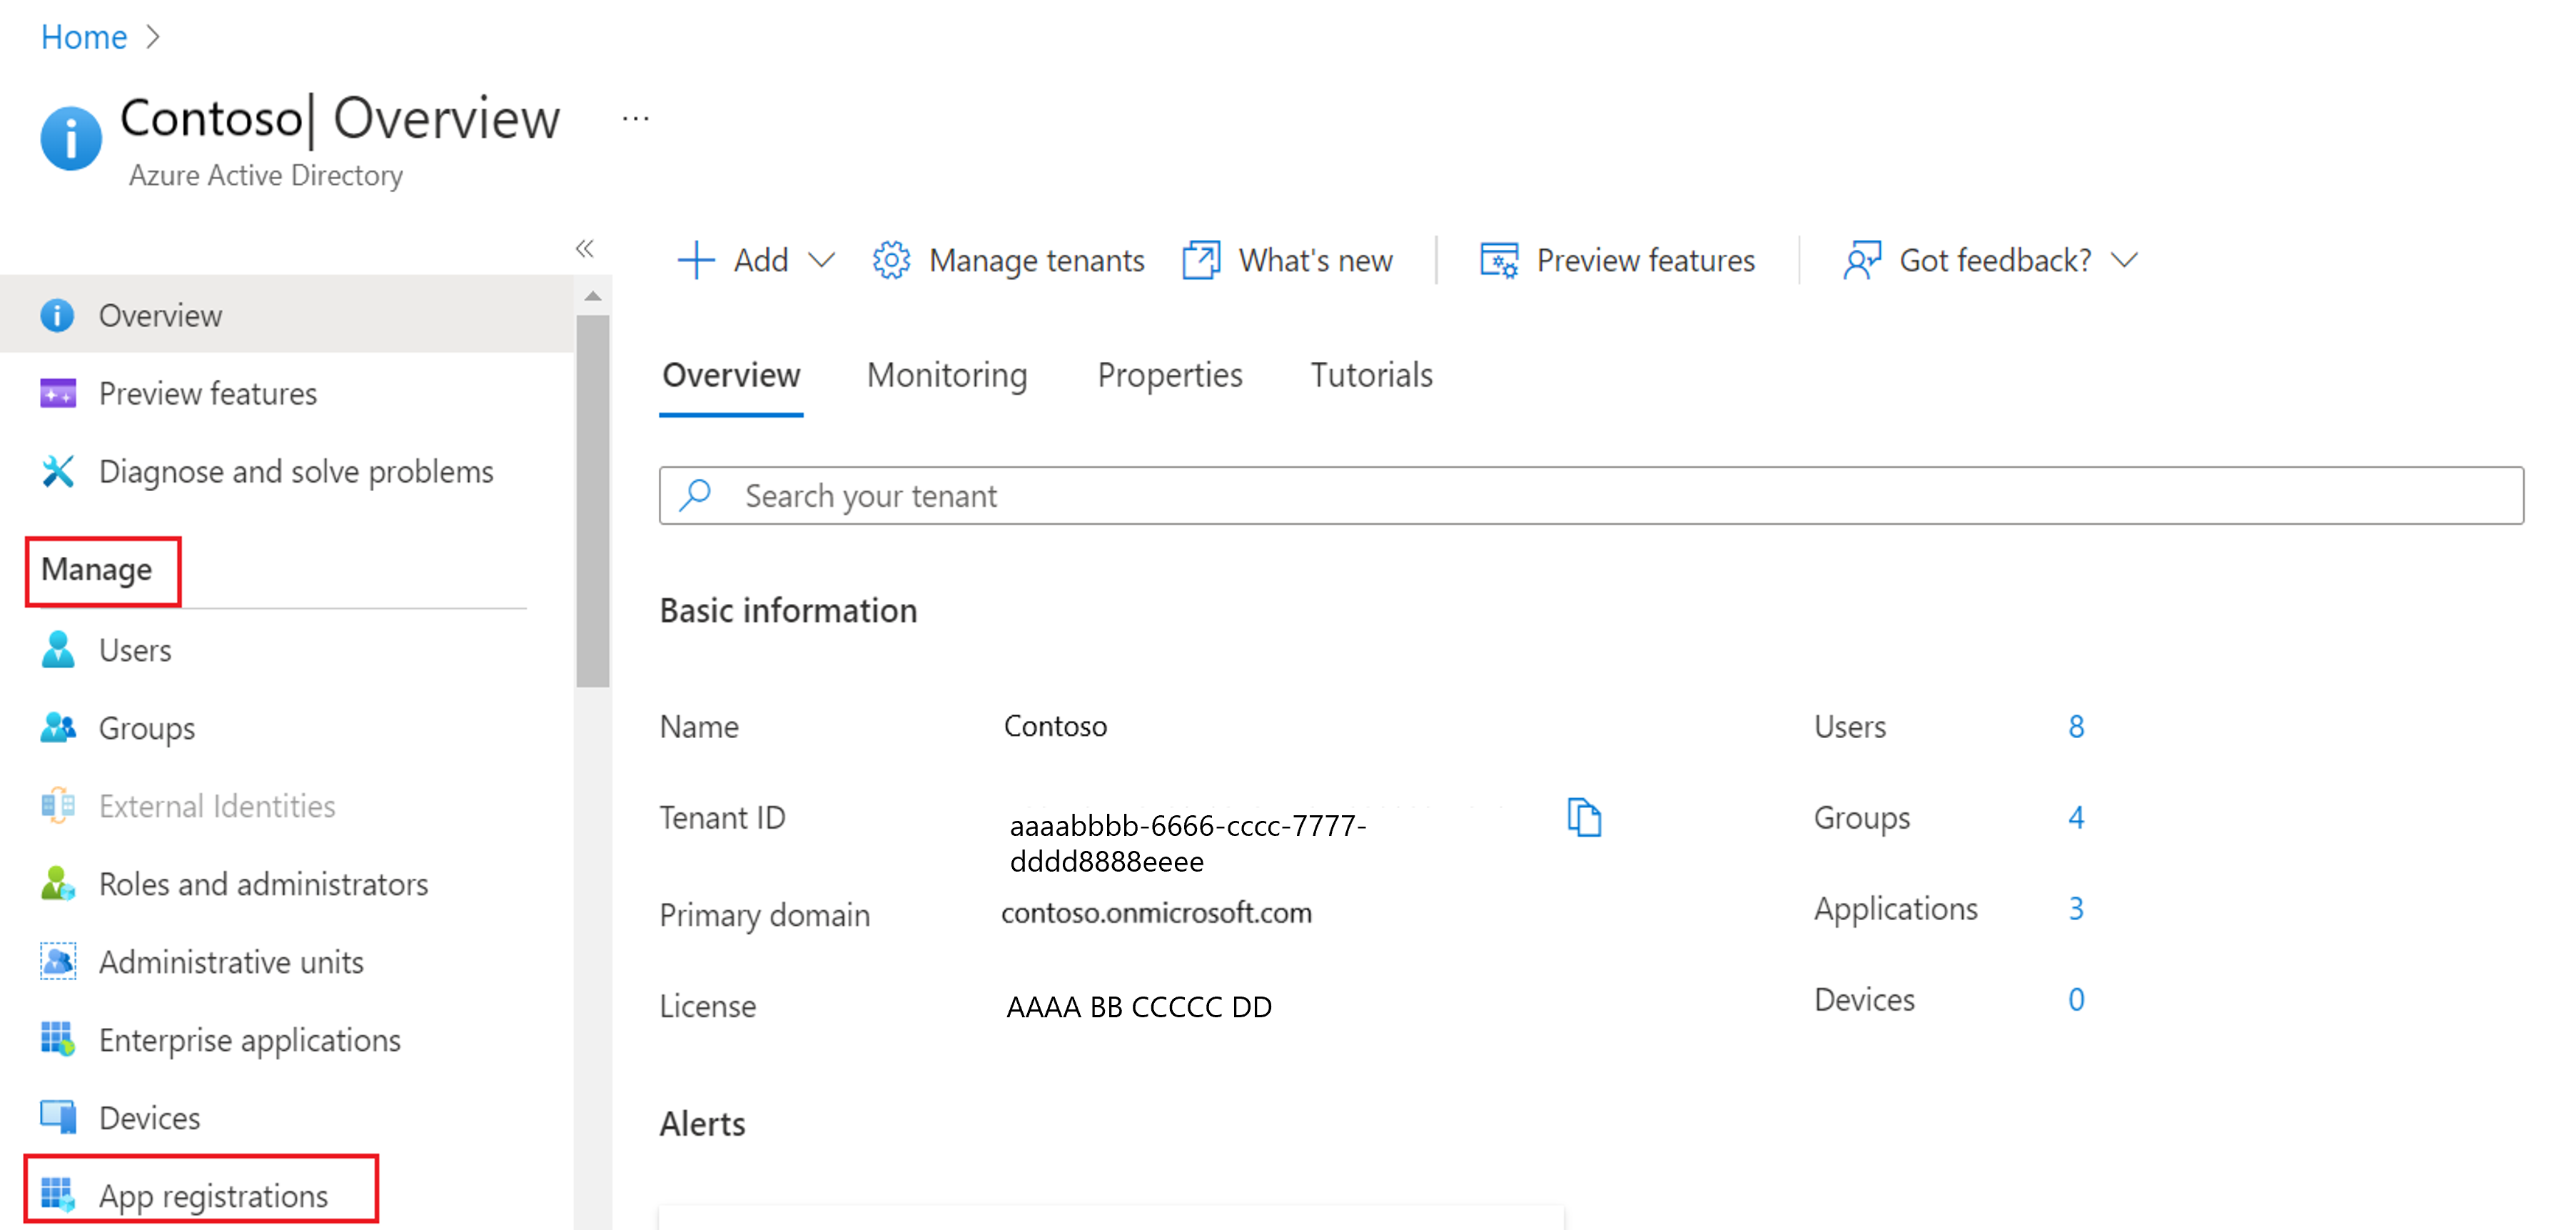Click the Preview features sidebar icon
The height and width of the screenshot is (1230, 2576).
pos(57,393)
